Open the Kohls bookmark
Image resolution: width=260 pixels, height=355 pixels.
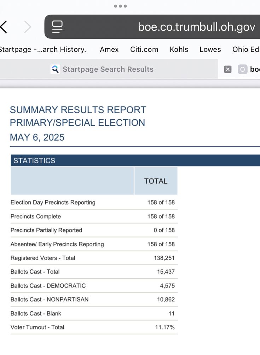[x=179, y=49]
